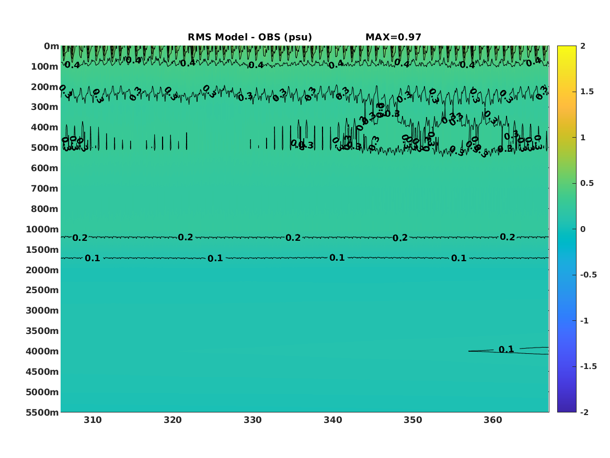The width and height of the screenshot is (610, 458).
Task: Click the "4000m" depth axis label
Action: (x=42, y=351)
